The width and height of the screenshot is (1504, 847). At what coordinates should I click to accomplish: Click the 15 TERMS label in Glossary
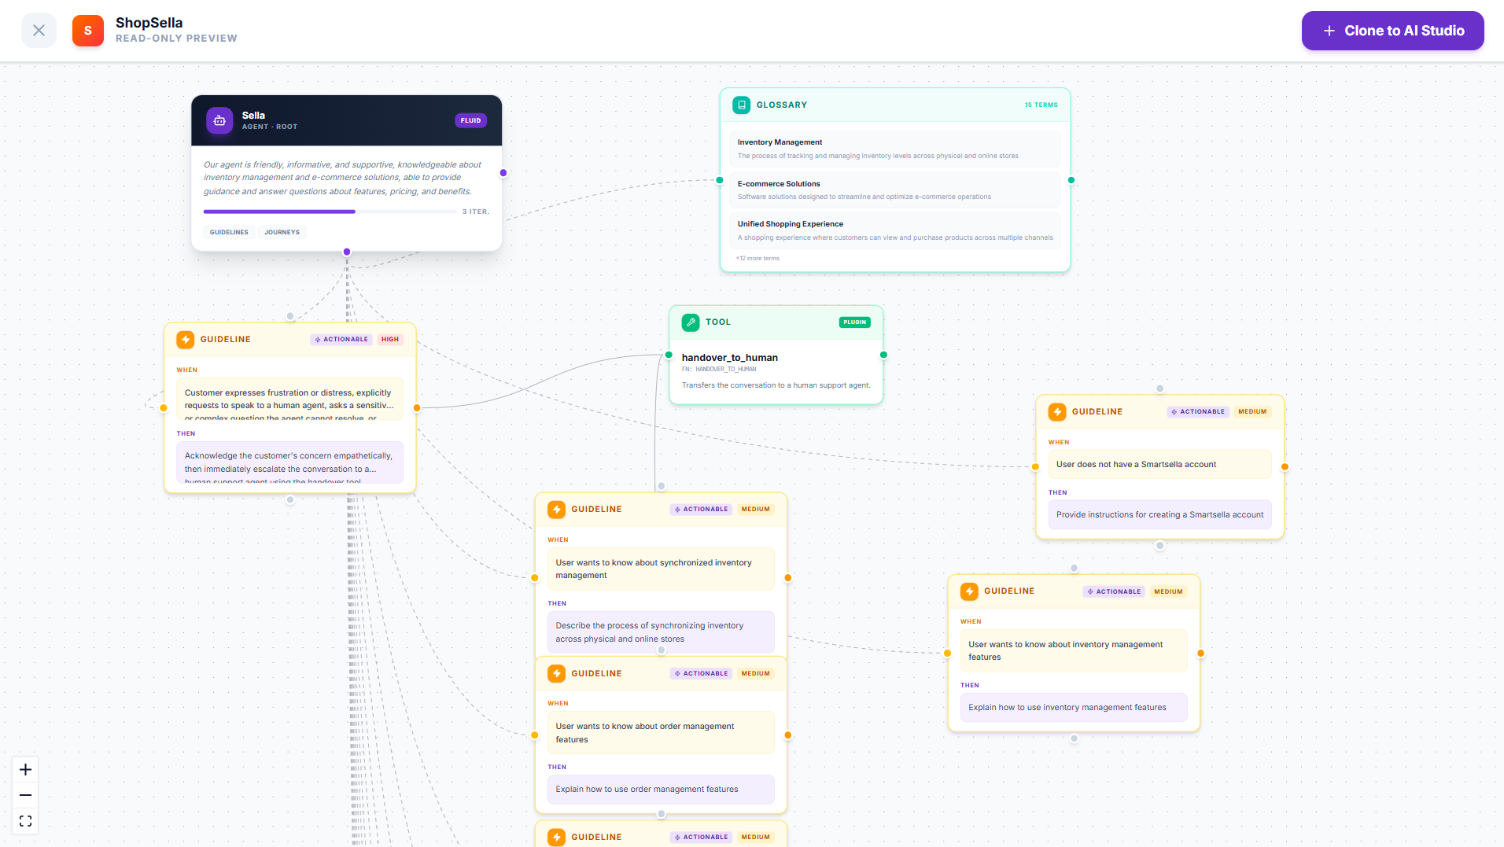click(x=1041, y=105)
